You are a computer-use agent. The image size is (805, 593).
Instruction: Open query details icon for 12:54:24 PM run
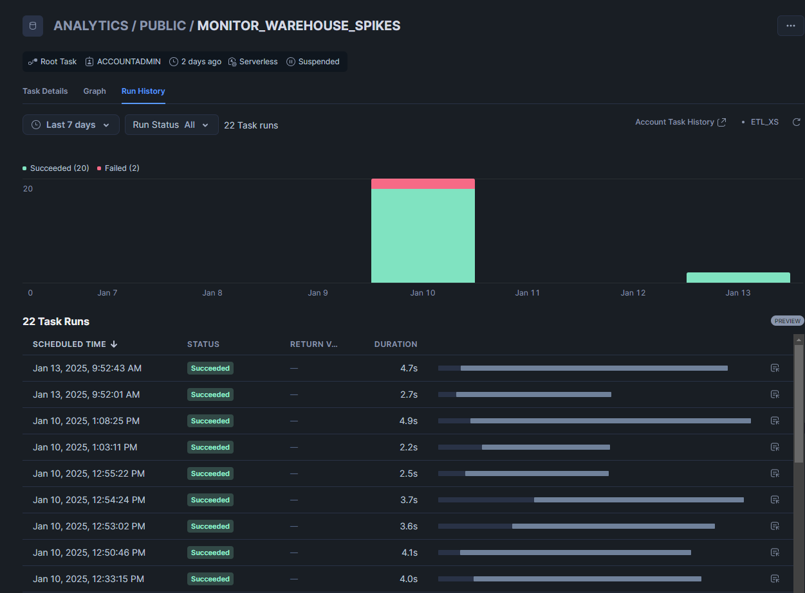(775, 500)
